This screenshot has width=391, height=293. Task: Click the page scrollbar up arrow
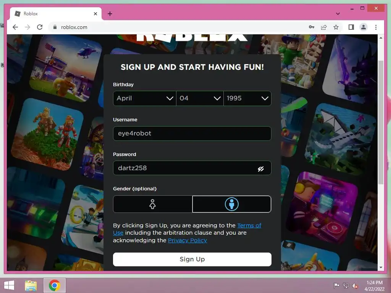[x=381, y=38]
